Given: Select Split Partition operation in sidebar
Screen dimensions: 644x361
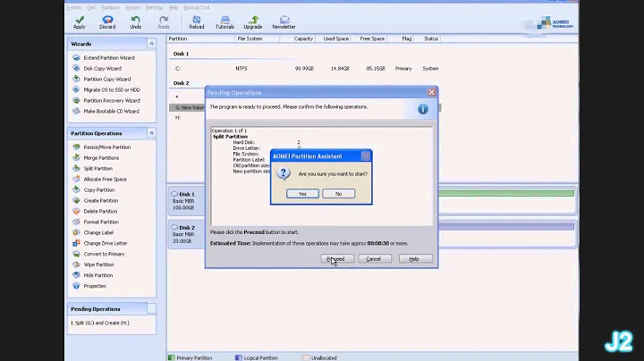Looking at the screenshot, I should tap(93, 168).
